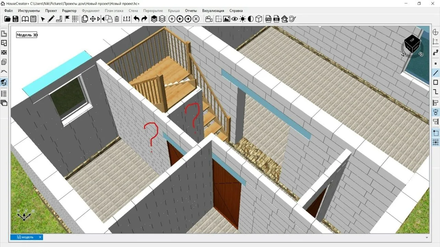
Task: Export image with the PNG icon
Action: (x=268, y=19)
